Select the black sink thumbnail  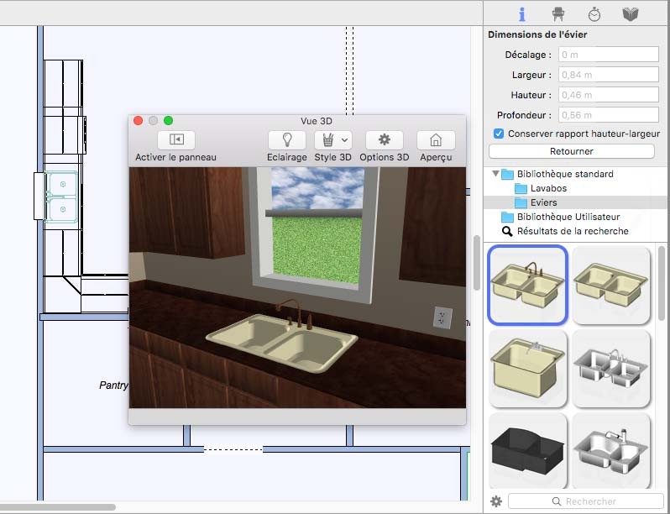coord(528,450)
